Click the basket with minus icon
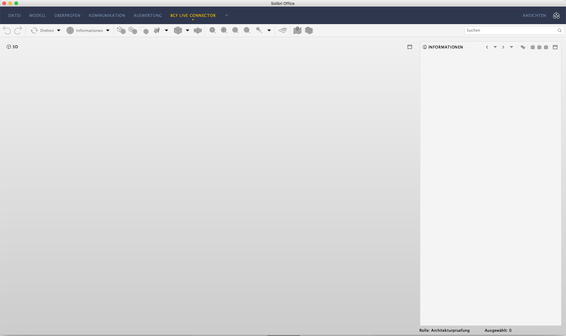The width and height of the screenshot is (566, 336). coord(539,47)
